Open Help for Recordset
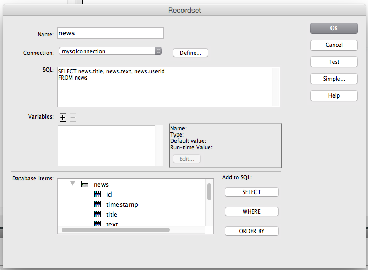Viewport: 368px width, 270px height. [334, 95]
